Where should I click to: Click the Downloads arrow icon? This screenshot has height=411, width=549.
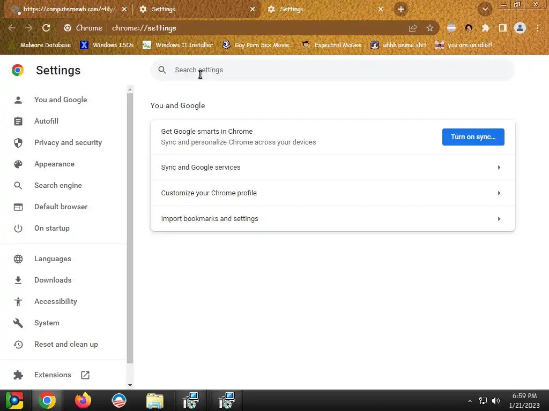pyautogui.click(x=18, y=280)
